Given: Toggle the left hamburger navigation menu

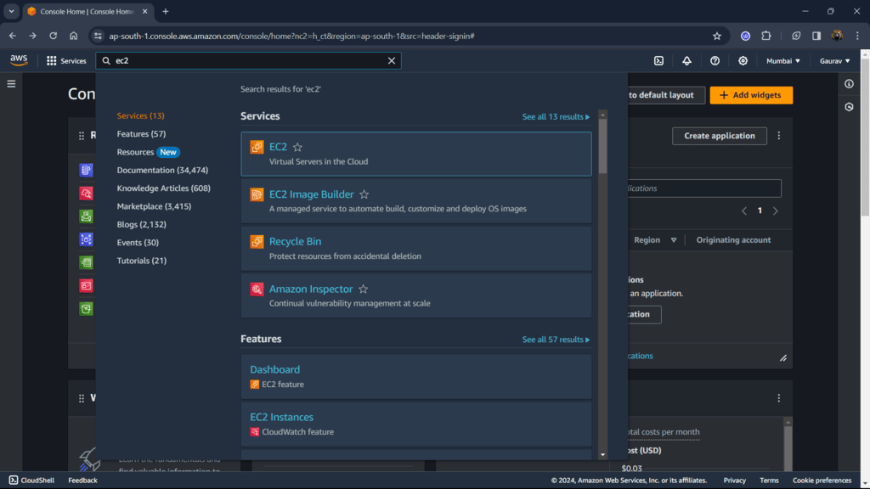Looking at the screenshot, I should tap(11, 84).
